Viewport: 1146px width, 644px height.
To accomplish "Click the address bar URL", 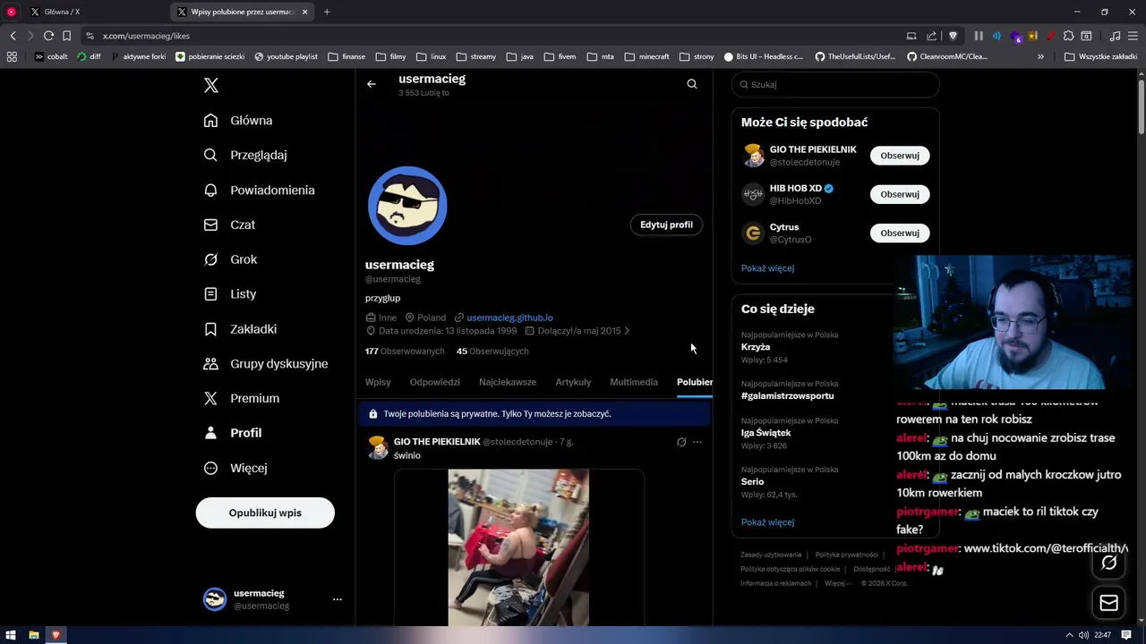I will click(146, 36).
